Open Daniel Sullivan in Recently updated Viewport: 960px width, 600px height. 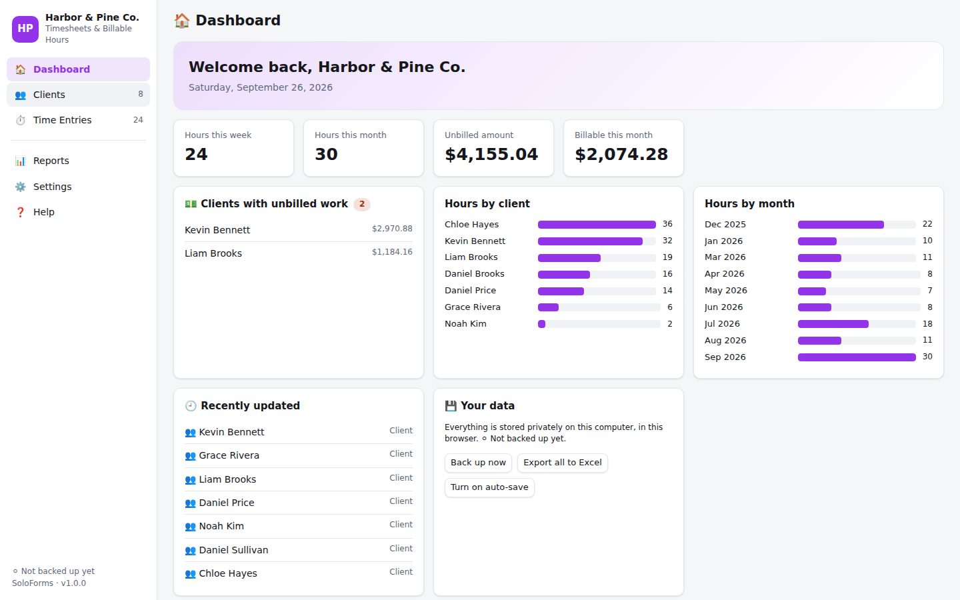click(299, 550)
